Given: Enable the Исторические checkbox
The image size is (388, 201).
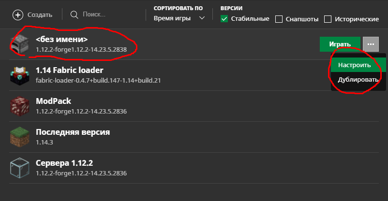Looking at the screenshot, I should 328,19.
